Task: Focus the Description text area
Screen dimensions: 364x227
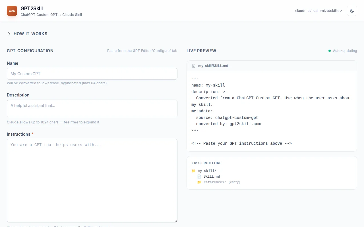Action: pyautogui.click(x=92, y=108)
